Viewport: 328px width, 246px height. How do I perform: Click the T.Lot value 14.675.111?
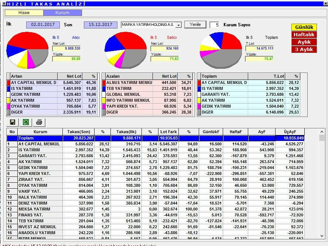click(x=259, y=48)
